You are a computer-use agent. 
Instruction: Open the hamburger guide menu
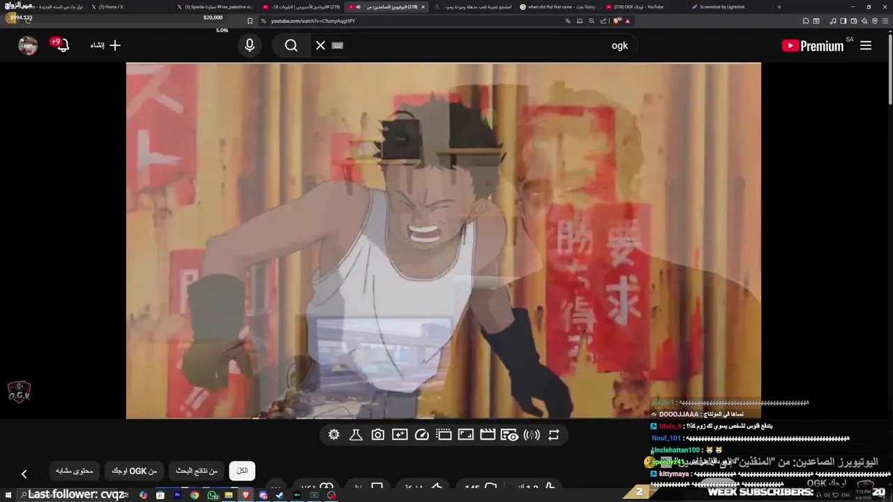pos(866,45)
